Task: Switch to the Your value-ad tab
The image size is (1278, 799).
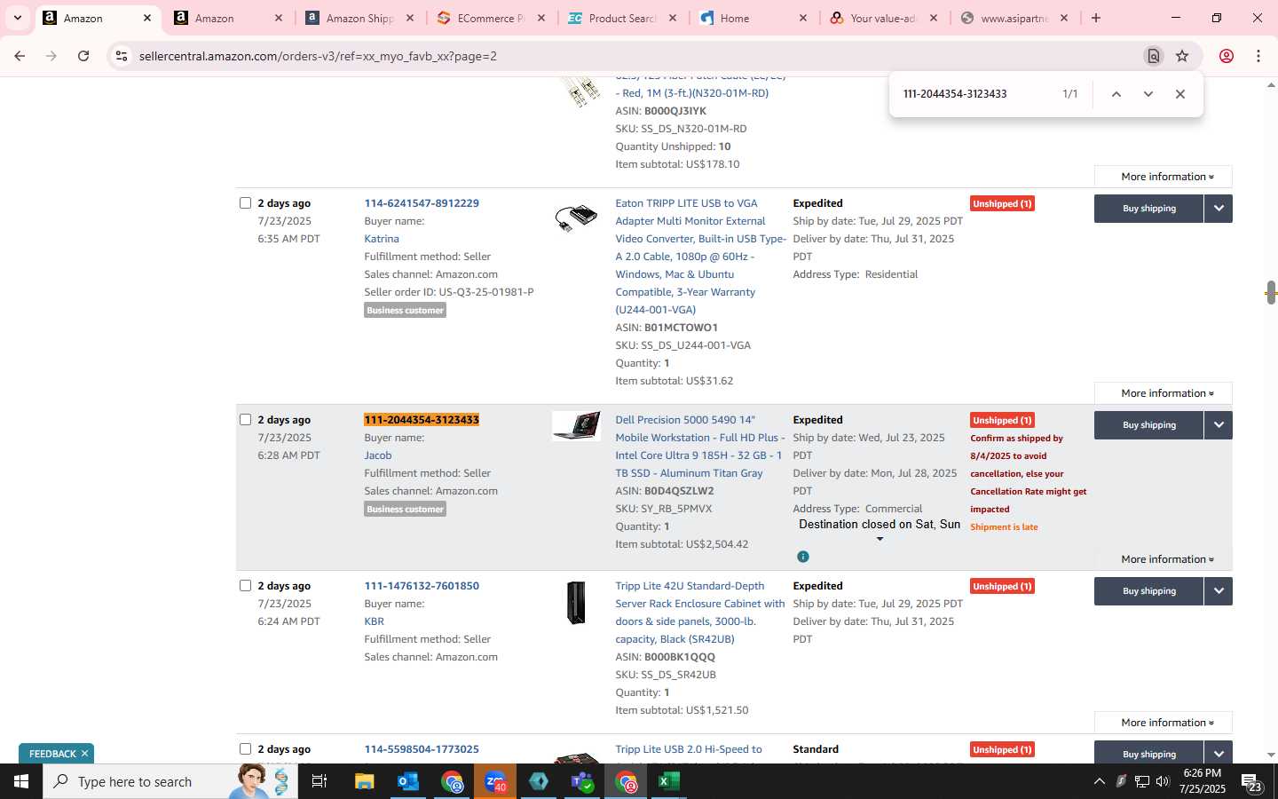Action: pos(882,18)
